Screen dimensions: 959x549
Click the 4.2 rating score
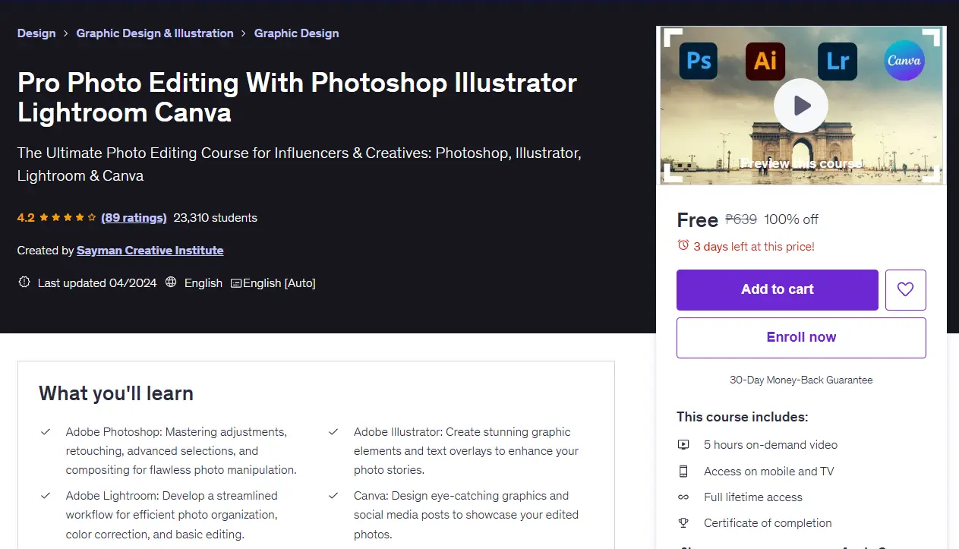(x=26, y=218)
